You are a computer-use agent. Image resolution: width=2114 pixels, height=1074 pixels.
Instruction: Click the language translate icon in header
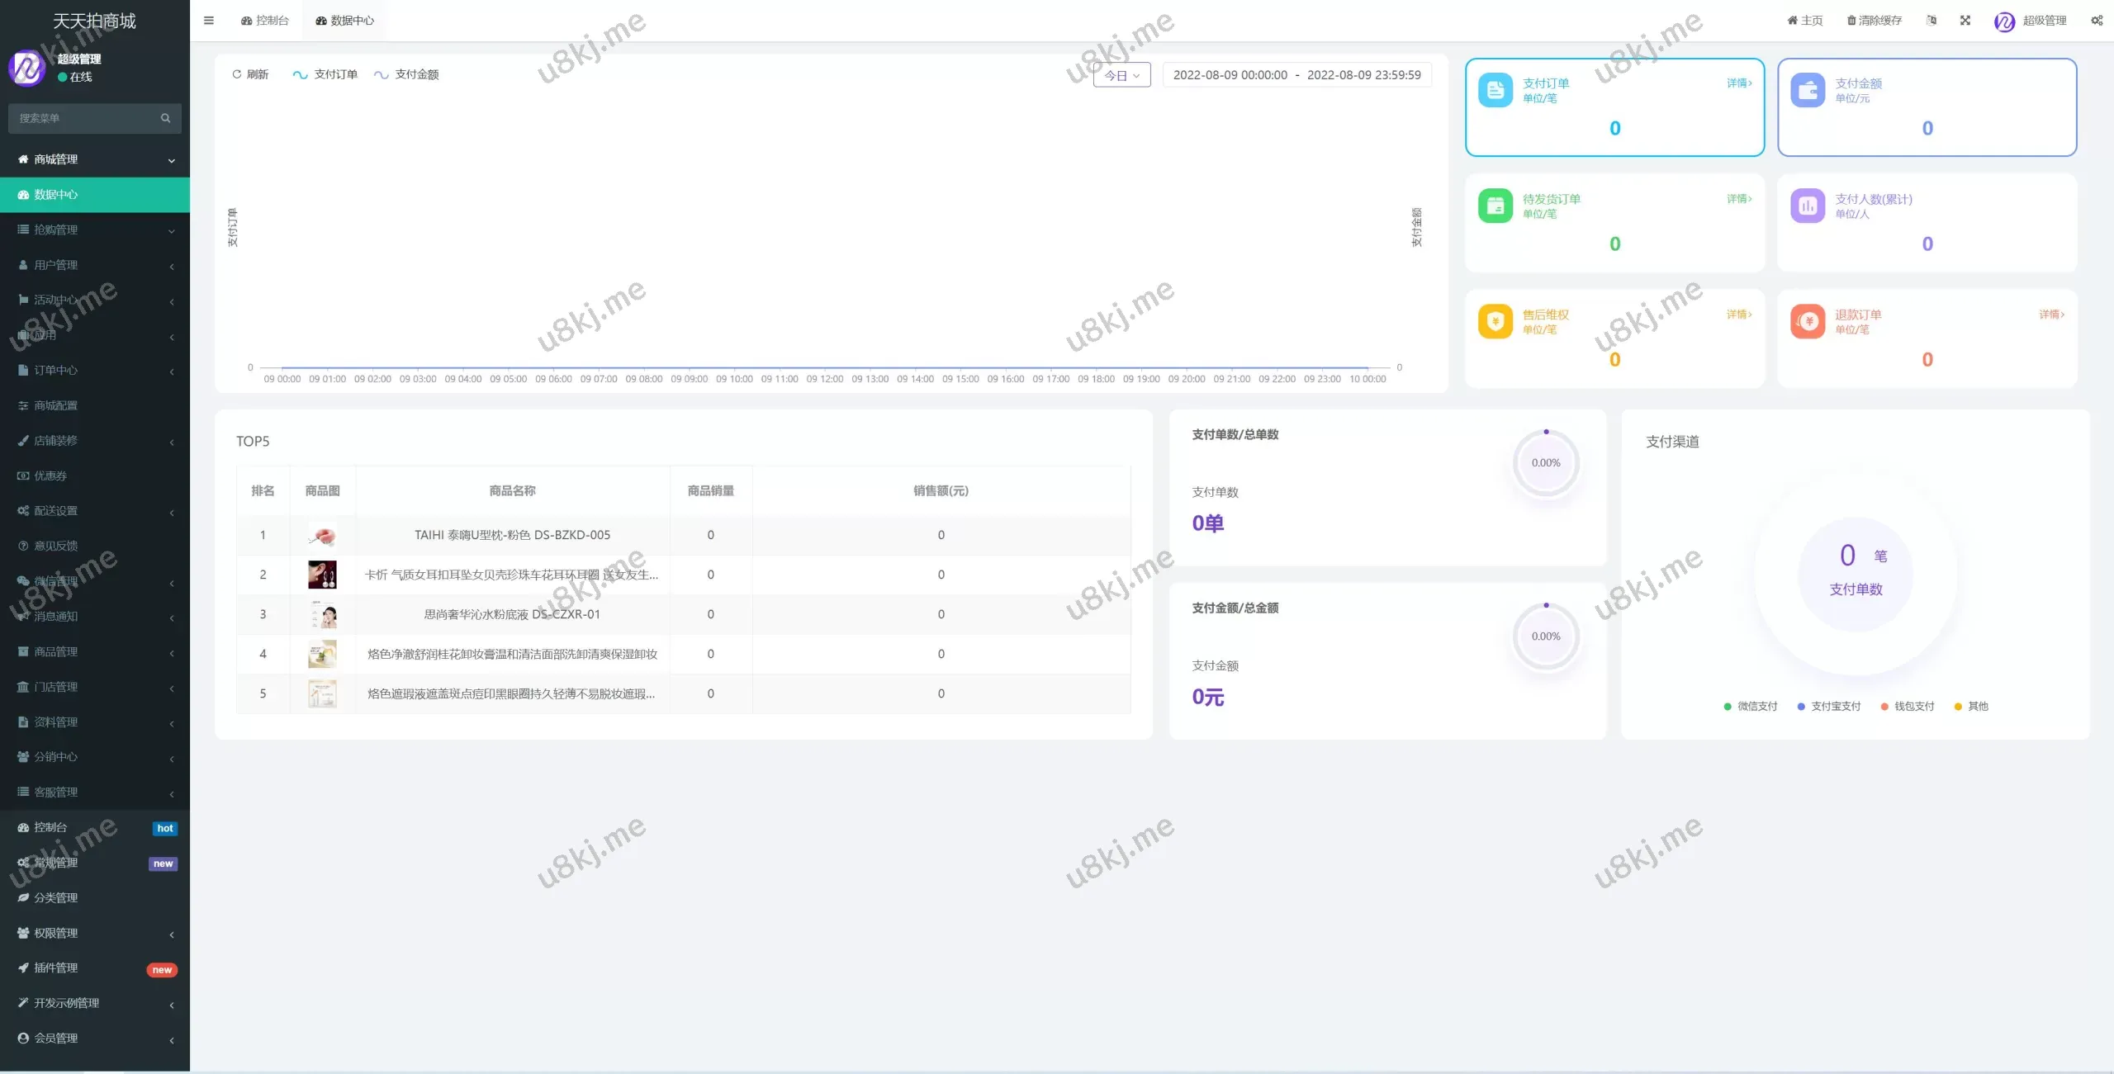(x=1932, y=21)
